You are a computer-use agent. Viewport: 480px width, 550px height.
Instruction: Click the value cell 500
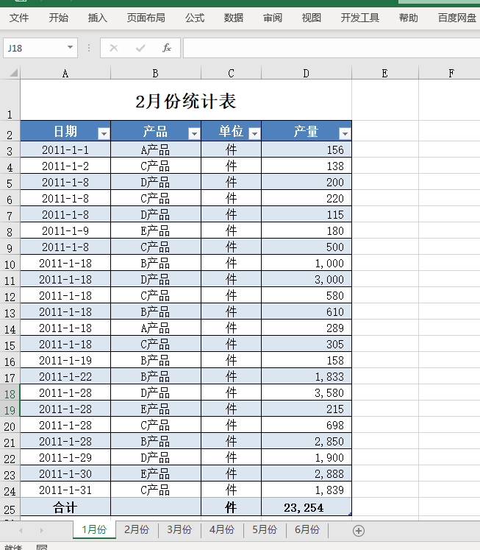click(307, 247)
